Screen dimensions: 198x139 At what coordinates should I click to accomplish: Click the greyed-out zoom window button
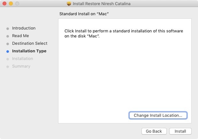click(17, 4)
